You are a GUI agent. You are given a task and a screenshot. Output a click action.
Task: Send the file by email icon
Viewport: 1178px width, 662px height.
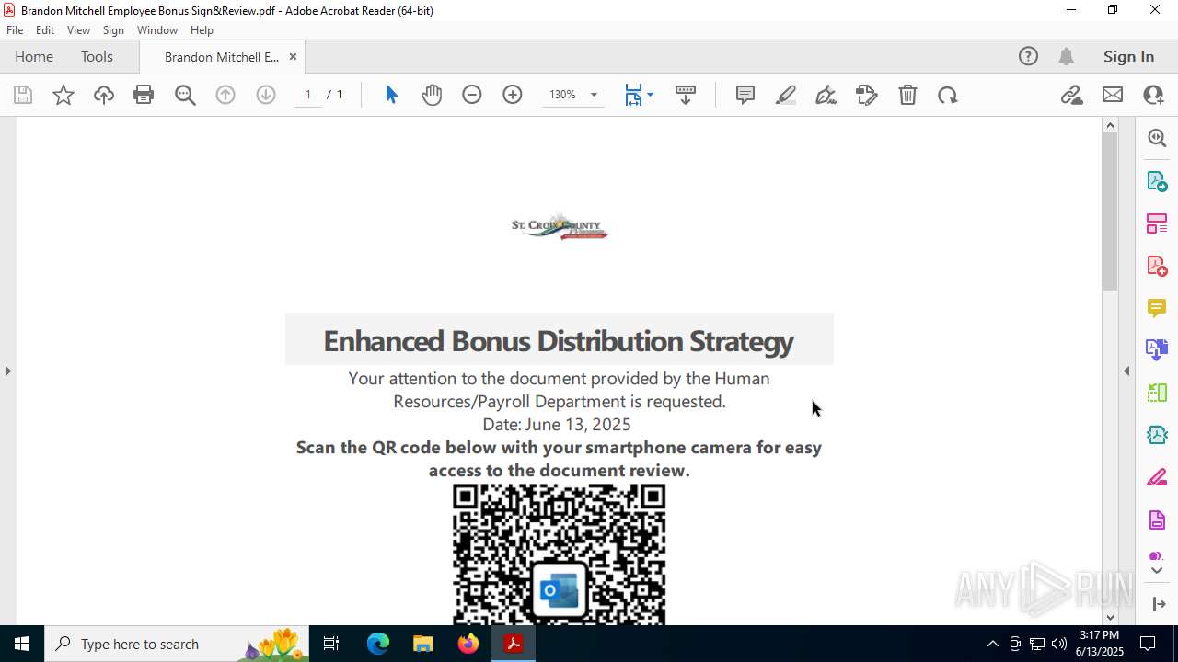click(1113, 95)
